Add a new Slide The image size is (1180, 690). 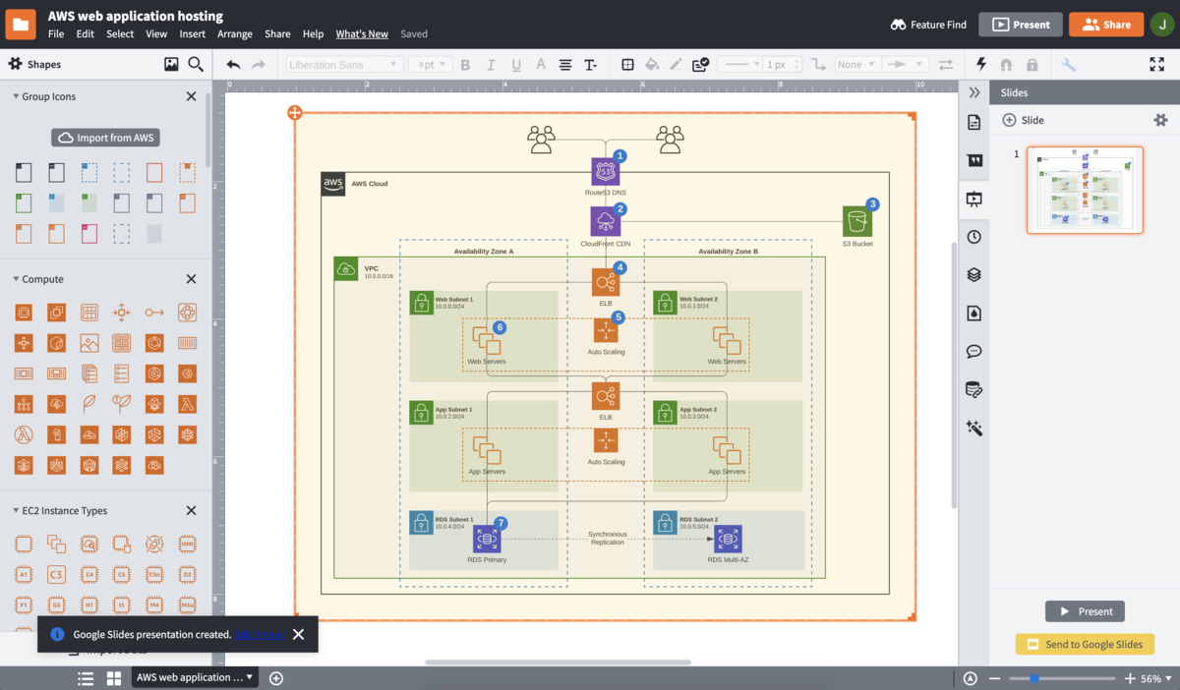[1023, 120]
